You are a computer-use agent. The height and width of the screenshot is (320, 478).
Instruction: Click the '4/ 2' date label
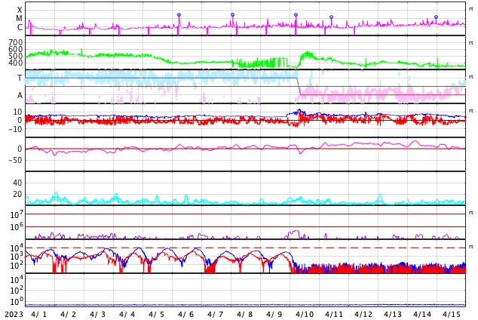pyautogui.click(x=69, y=315)
